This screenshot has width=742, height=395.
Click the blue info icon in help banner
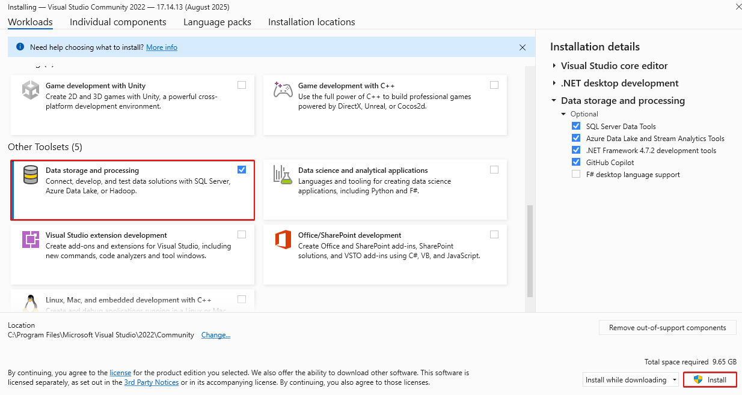pos(20,47)
